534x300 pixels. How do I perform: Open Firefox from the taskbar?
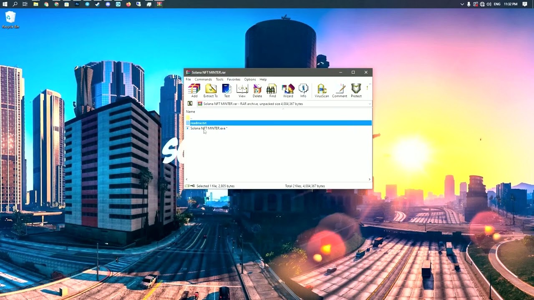click(128, 4)
